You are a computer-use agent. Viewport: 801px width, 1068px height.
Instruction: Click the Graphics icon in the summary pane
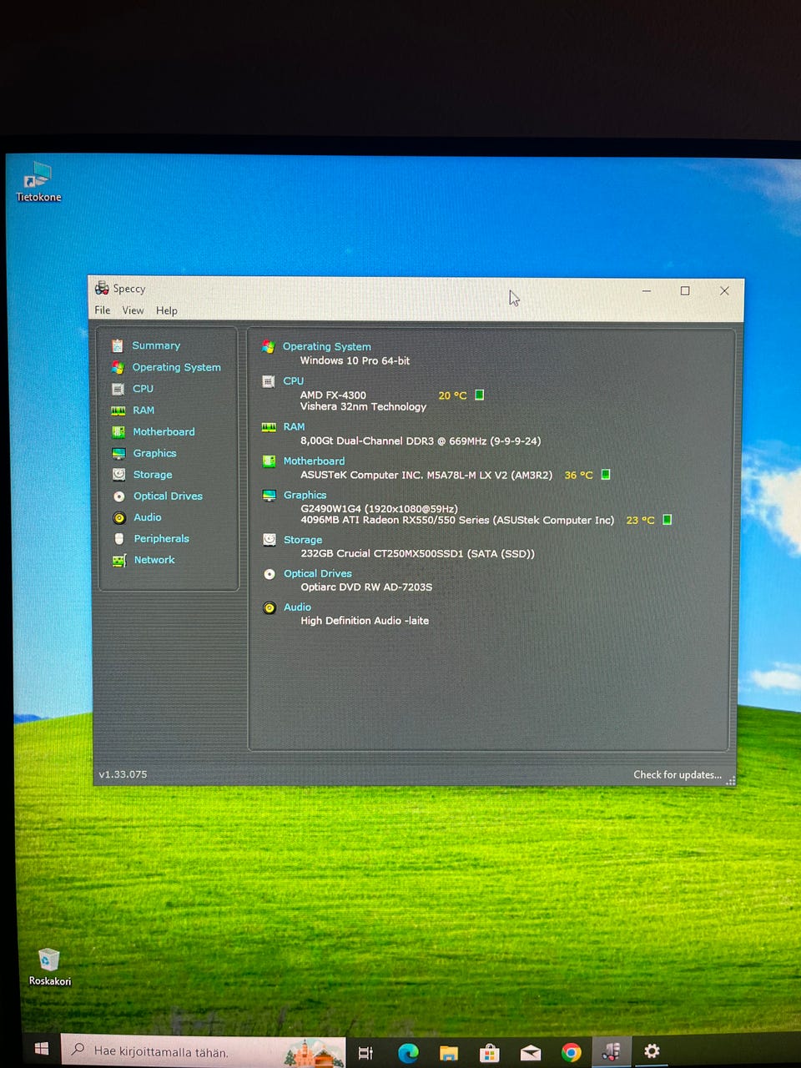[x=269, y=496]
